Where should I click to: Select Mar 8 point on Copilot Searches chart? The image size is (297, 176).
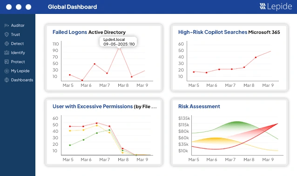point(244,67)
